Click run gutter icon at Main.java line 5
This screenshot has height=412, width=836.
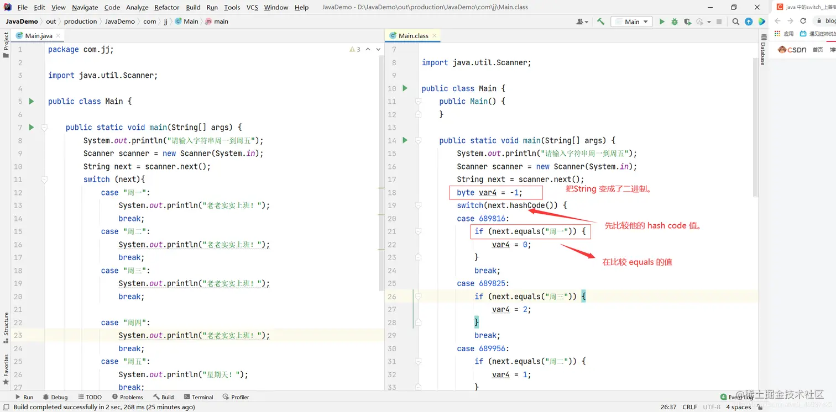coord(32,101)
